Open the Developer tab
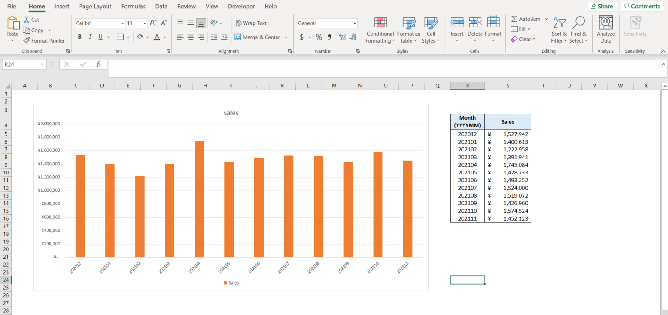The height and width of the screenshot is (315, 668). [x=241, y=6]
